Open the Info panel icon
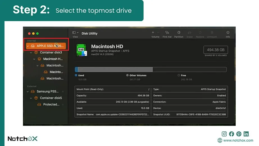Image resolution: width=259 pixels, height=146 pixels. (228, 32)
